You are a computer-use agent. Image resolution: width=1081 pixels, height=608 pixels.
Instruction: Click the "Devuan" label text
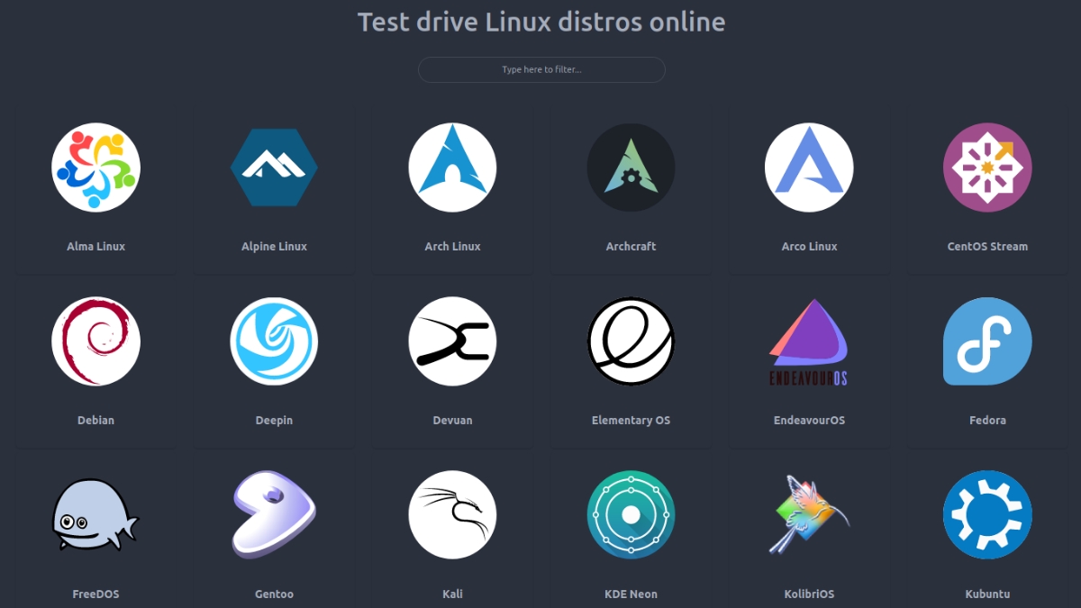(x=452, y=420)
